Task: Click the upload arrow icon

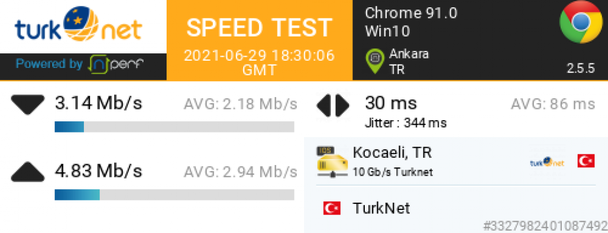Action: tap(28, 171)
